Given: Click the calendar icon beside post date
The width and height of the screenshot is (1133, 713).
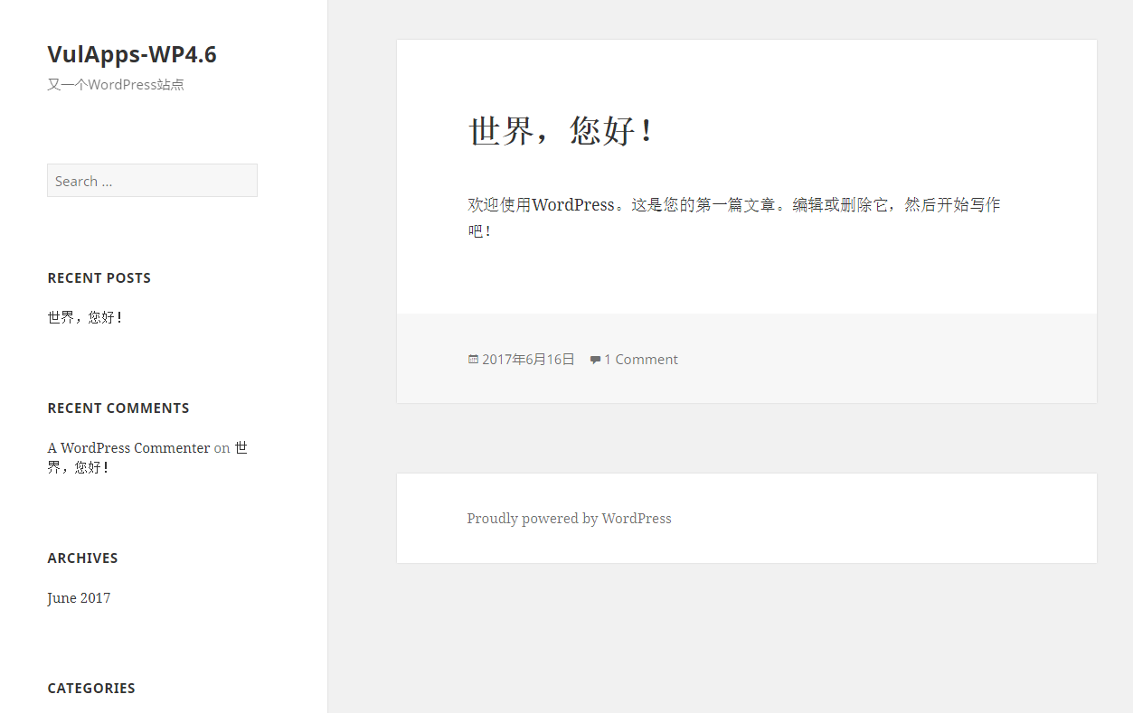Looking at the screenshot, I should tap(473, 359).
